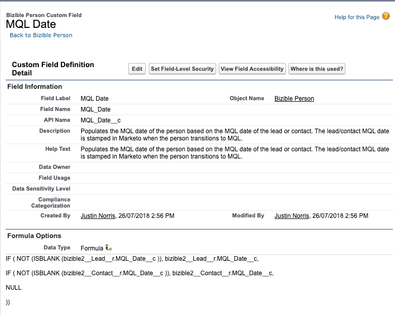Click the Edit button
The height and width of the screenshot is (315, 395).
[137, 69]
